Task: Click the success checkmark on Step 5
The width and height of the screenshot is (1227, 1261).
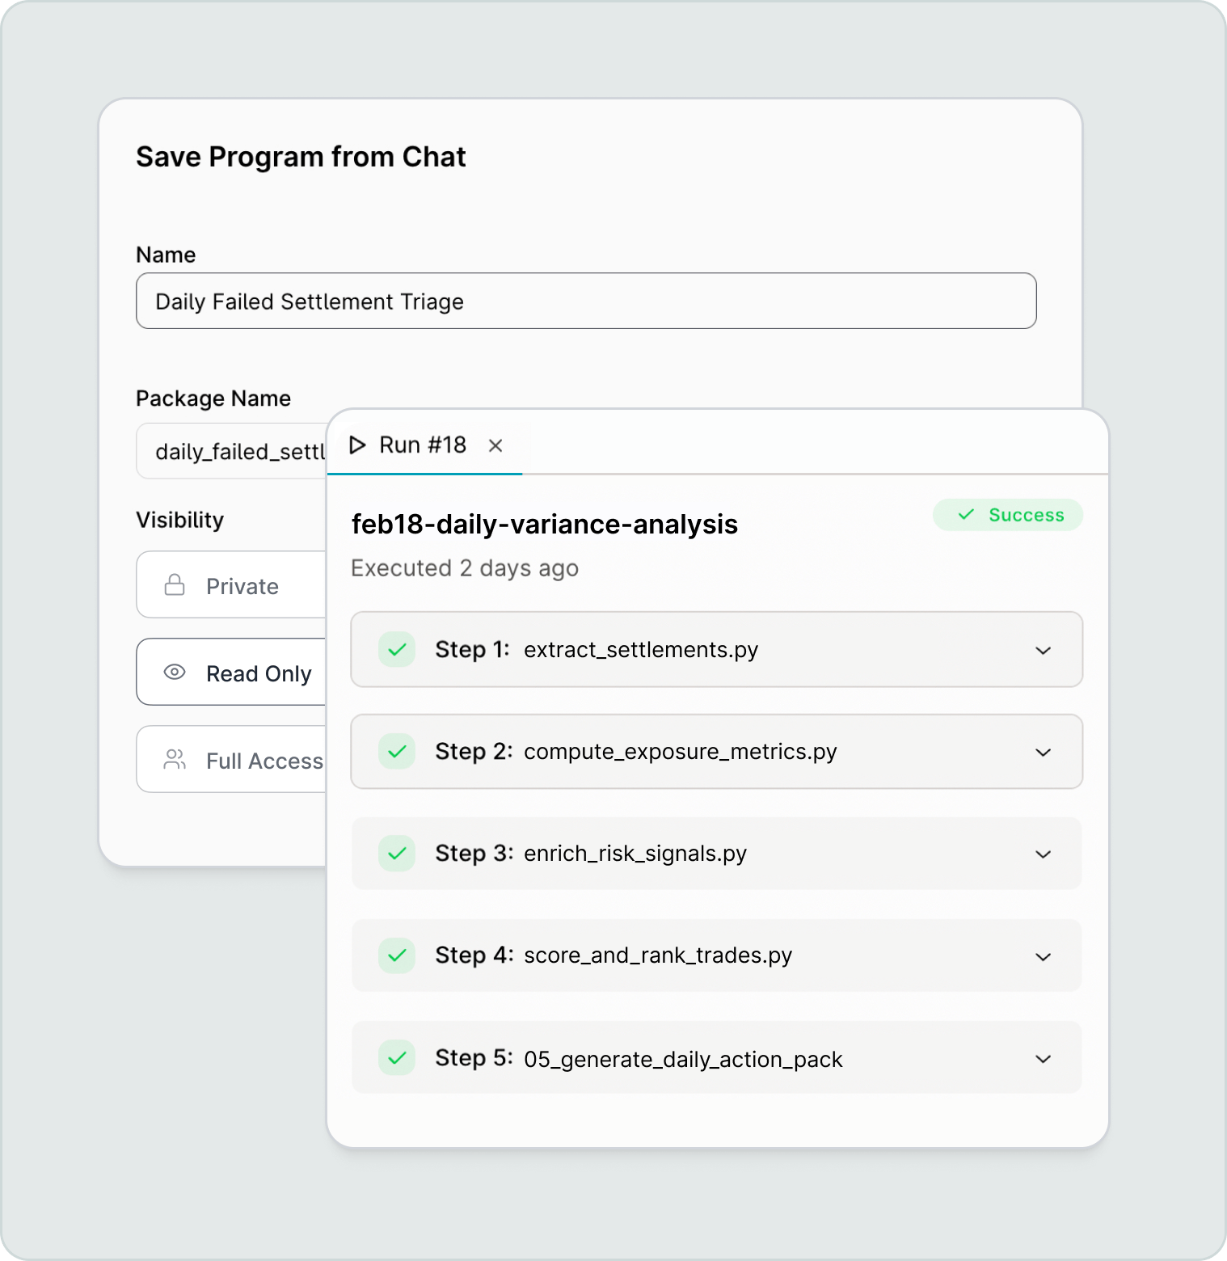Action: click(x=396, y=1057)
